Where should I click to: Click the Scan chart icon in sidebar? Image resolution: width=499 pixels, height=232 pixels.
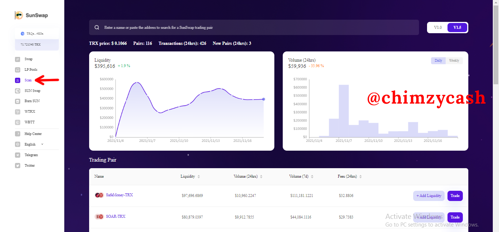tap(18, 80)
